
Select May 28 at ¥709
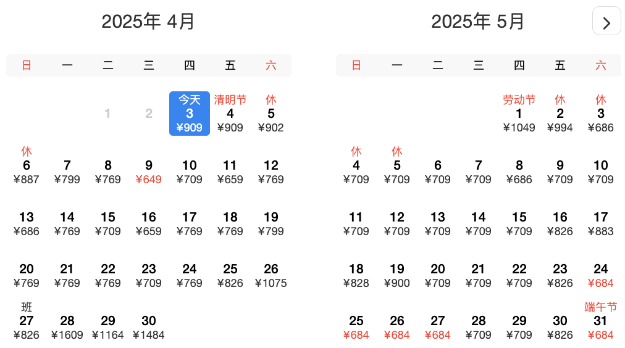click(478, 327)
